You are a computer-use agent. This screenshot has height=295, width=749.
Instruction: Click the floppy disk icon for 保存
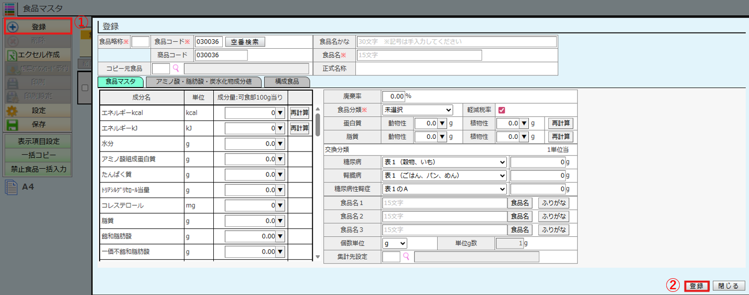[12, 125]
